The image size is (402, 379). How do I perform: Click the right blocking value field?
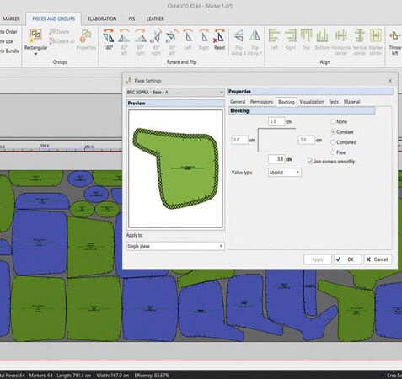tap(307, 140)
